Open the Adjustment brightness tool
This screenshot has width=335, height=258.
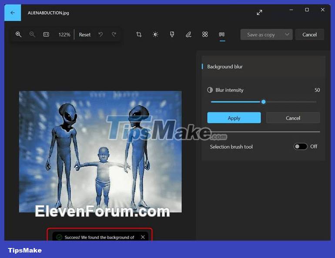tap(156, 34)
